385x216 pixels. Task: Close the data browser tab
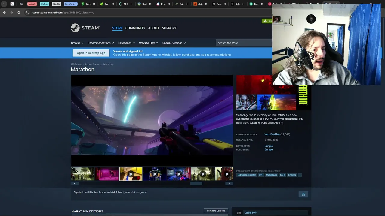tap(206, 4)
